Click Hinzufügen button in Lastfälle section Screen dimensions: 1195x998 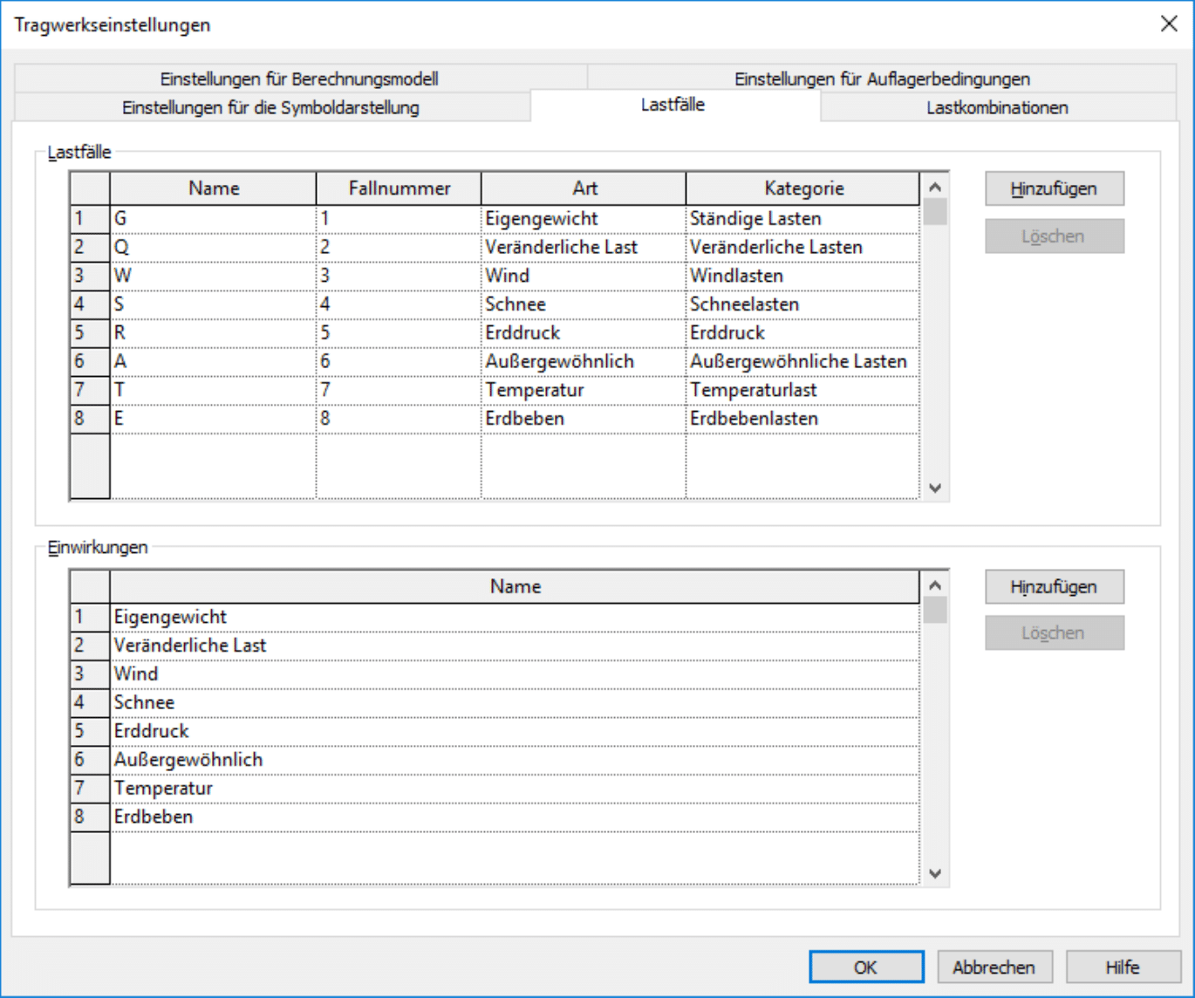pos(1054,188)
